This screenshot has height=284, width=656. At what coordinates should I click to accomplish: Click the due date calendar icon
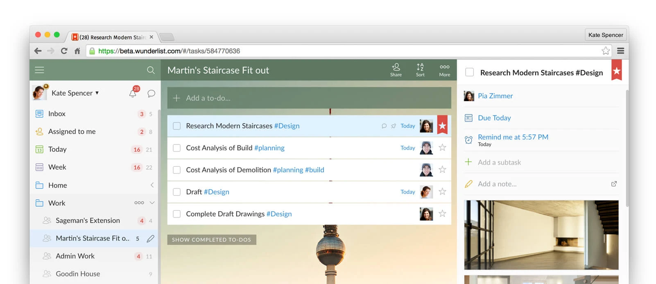468,118
